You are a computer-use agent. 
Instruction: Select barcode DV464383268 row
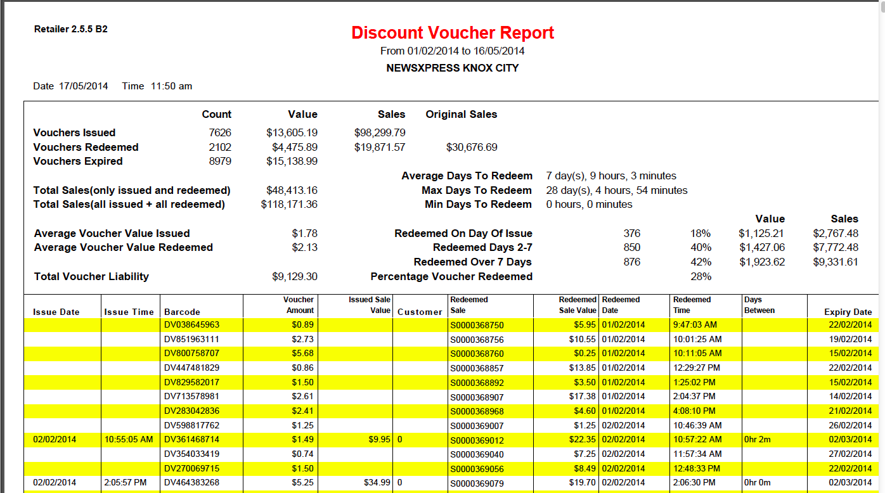click(x=191, y=483)
